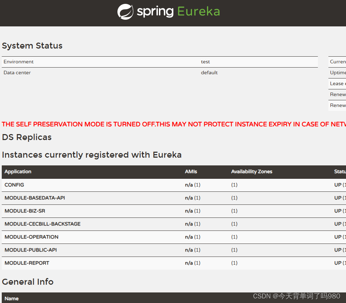Screen dimensions: 346x303
Task: Click the AMIs column header
Action: coord(191,172)
